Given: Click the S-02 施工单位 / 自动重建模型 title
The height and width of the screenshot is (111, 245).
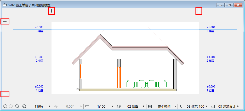Looking at the screenshot, I should click(29, 5).
